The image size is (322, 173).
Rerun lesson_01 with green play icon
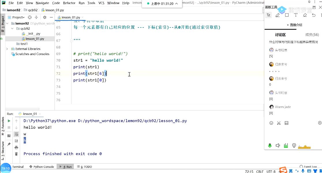click(9, 121)
